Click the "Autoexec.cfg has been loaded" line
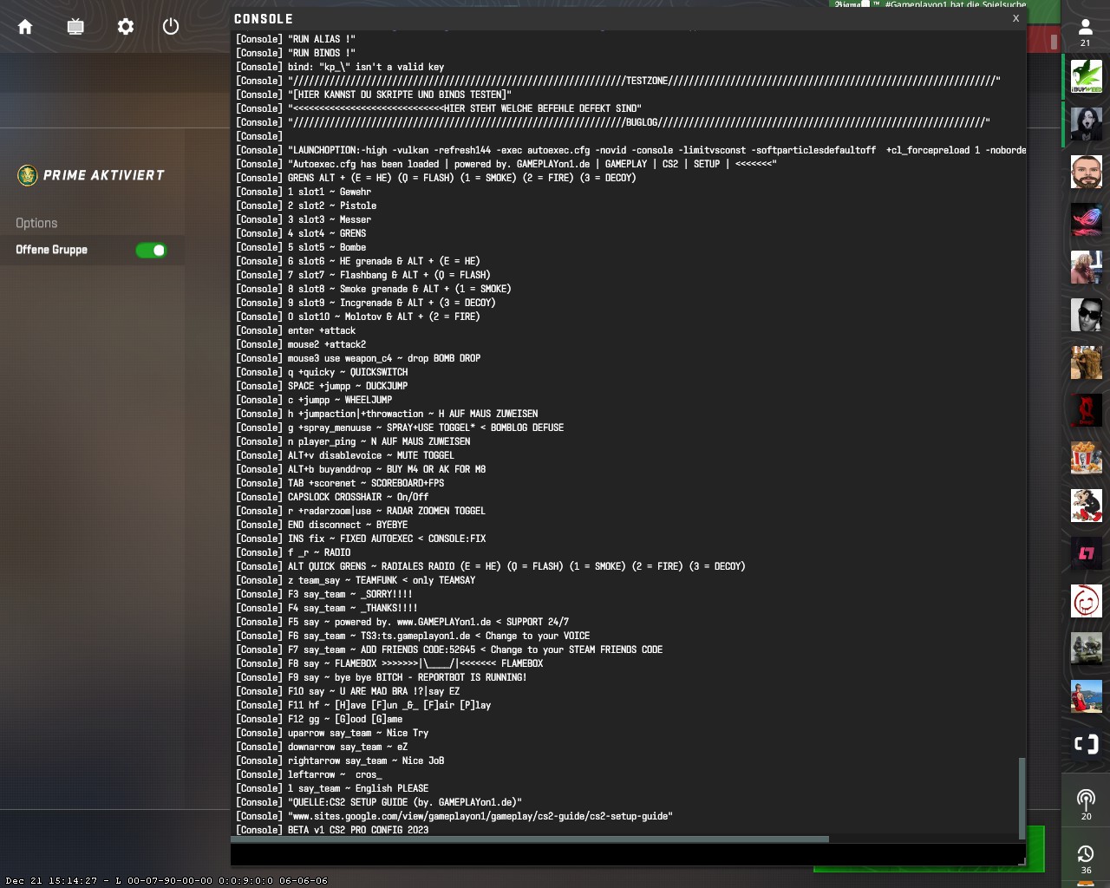 click(506, 164)
